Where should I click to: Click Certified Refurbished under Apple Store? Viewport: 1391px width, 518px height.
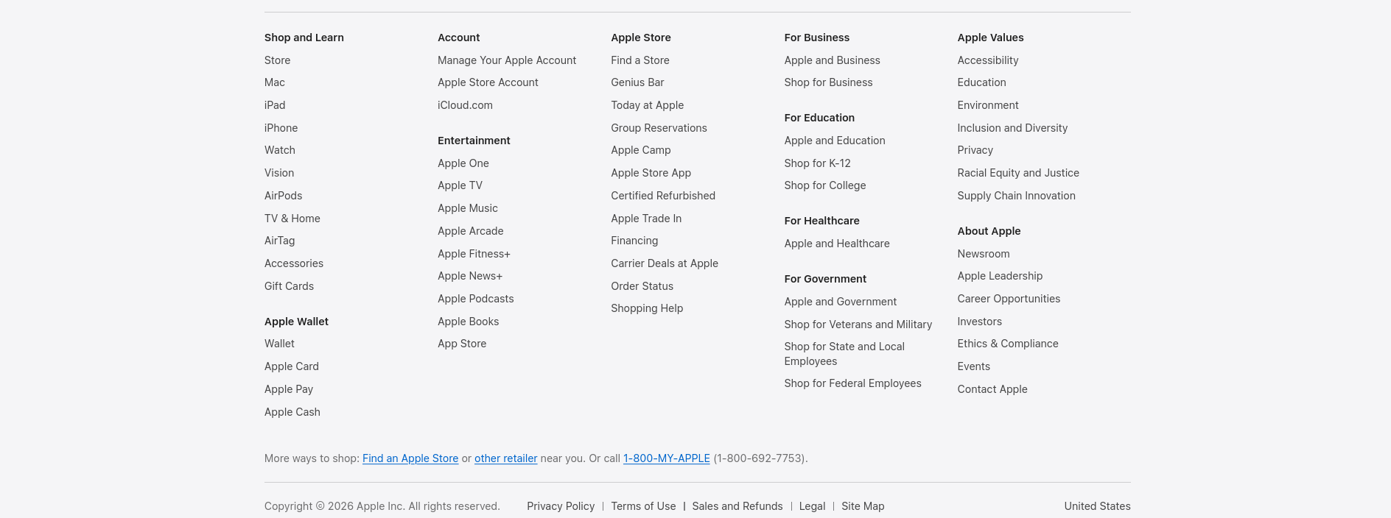click(x=662, y=196)
